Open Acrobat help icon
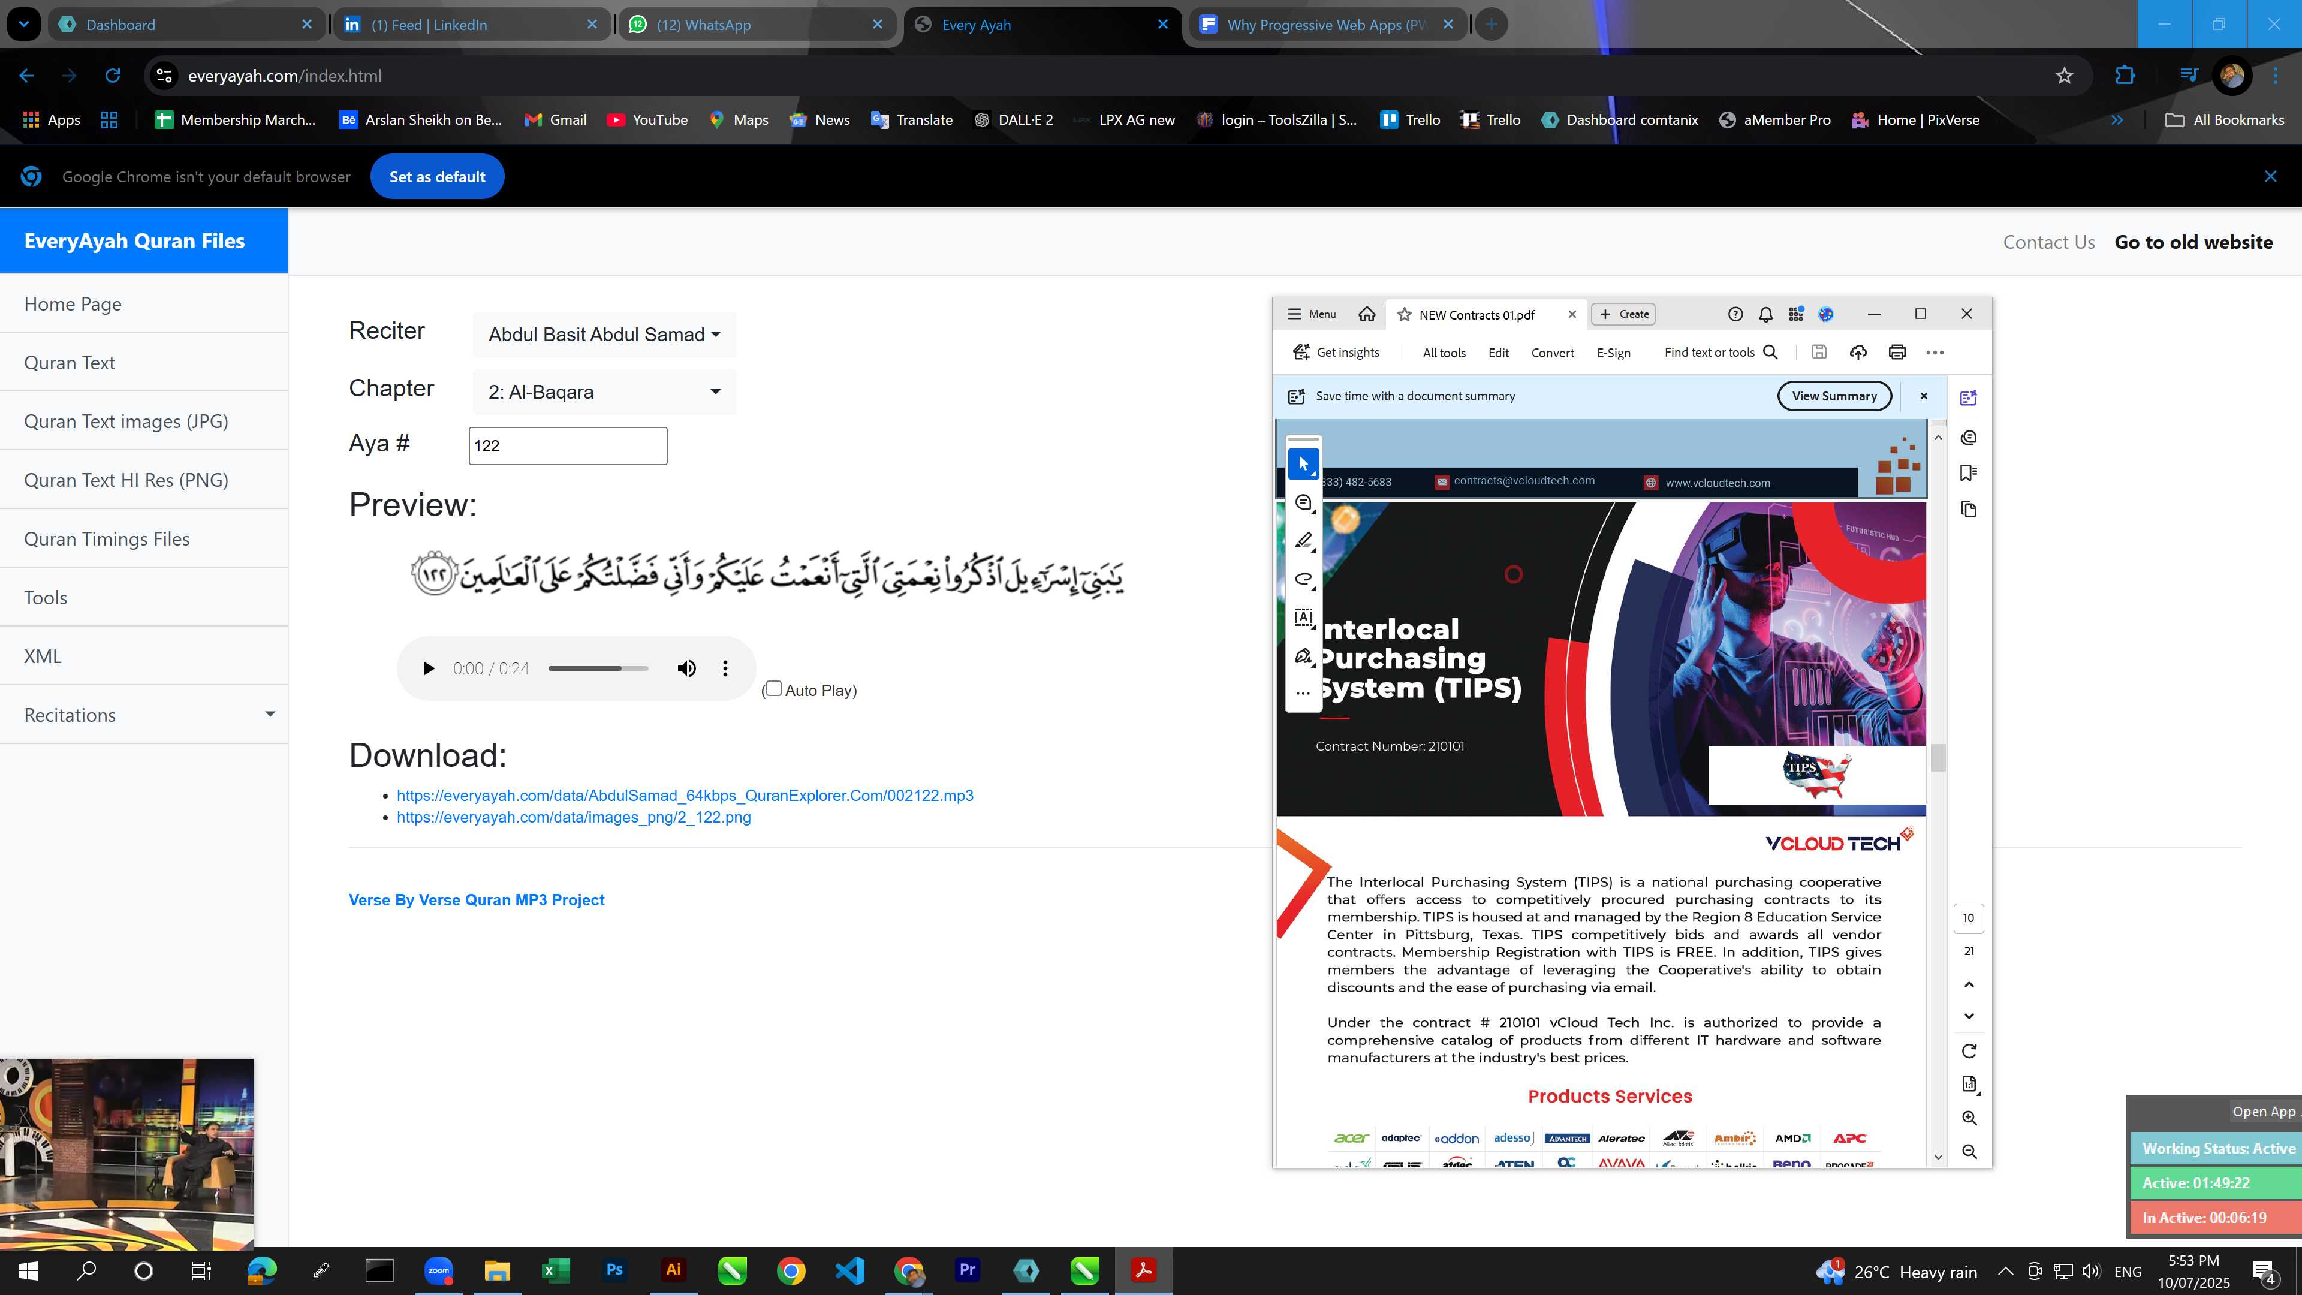The height and width of the screenshot is (1295, 2302). pyautogui.click(x=1734, y=314)
